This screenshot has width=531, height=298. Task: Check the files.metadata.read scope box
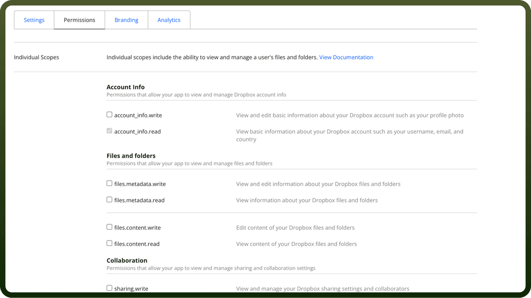[109, 200]
